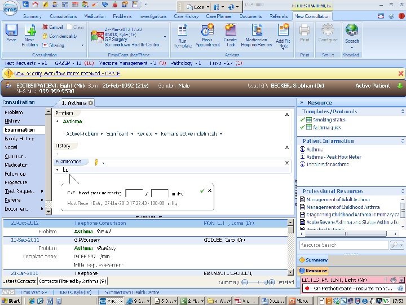Open Medication Regime Review
This screenshot has width=406, height=305.
[257, 30]
